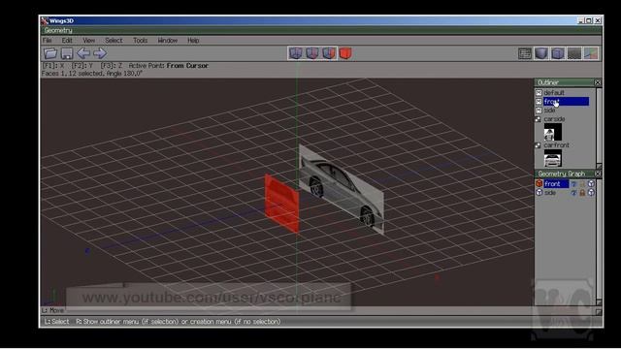Click the carfront image thumbnail
Screen dimensions: 621x349
[x=552, y=158]
